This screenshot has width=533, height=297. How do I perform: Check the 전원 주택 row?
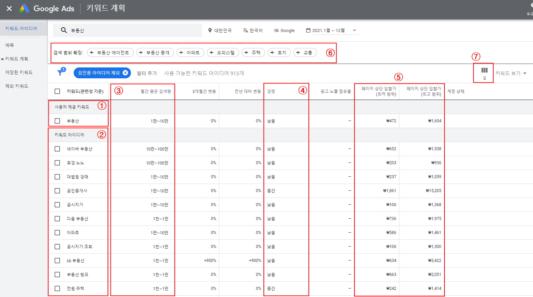[x=57, y=288]
